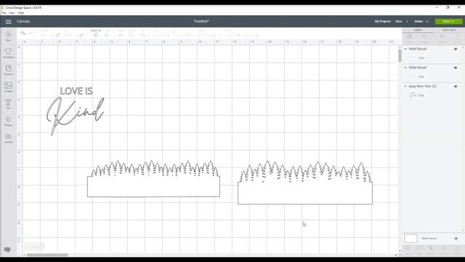Open the Fill dropdown
The width and height of the screenshot is (465, 262).
(70, 35)
